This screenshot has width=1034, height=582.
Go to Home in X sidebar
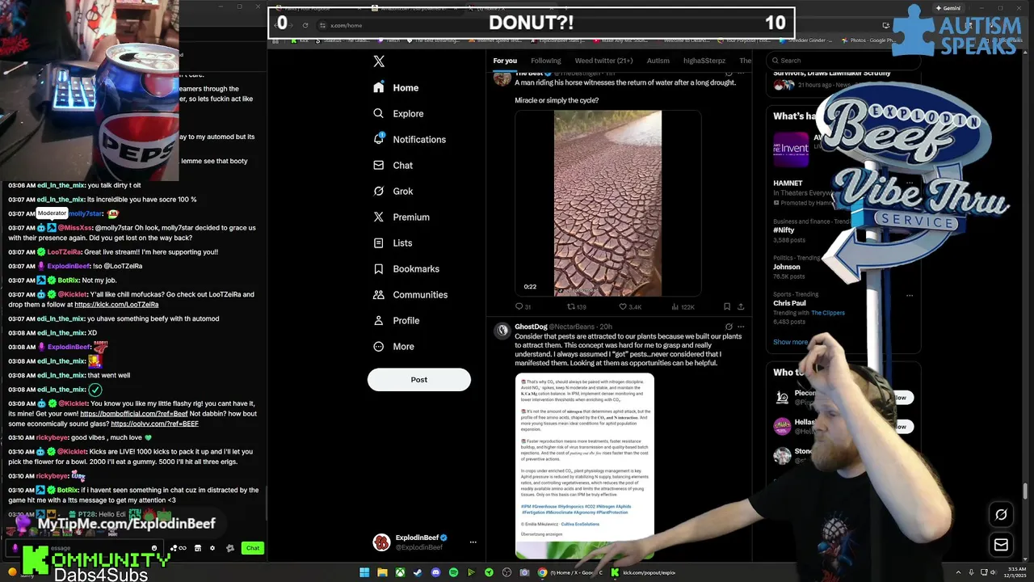396,87
